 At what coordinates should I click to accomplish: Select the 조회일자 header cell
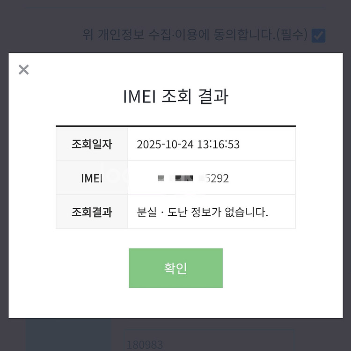coord(92,144)
